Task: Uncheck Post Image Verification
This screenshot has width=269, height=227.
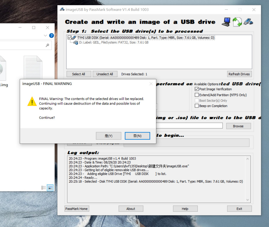Action: (197, 89)
